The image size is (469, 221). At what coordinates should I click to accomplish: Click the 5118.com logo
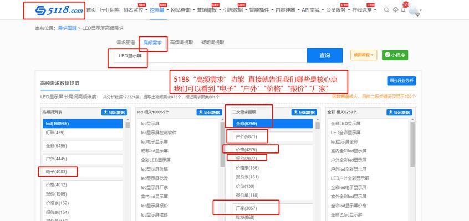point(59,10)
